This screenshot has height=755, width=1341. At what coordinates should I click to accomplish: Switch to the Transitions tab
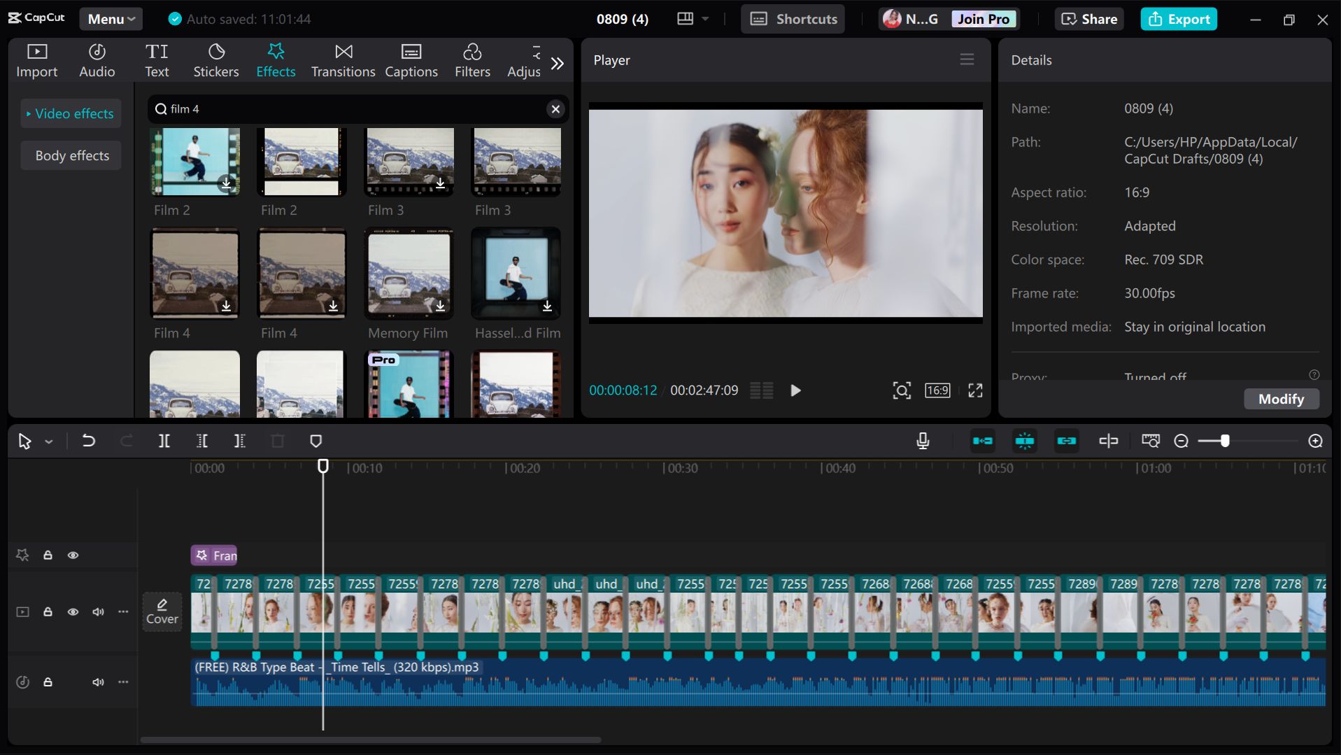coord(343,60)
